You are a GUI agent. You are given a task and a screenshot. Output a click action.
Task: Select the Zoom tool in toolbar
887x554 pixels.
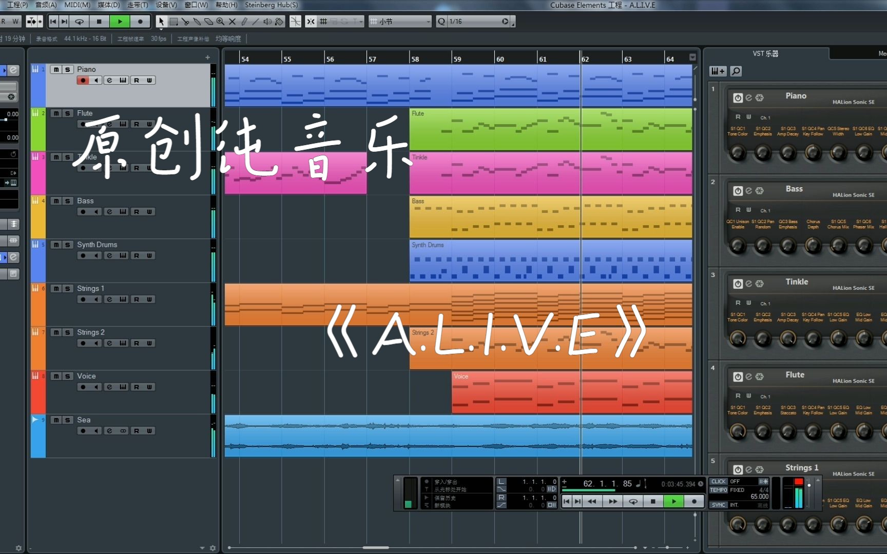[220, 22]
